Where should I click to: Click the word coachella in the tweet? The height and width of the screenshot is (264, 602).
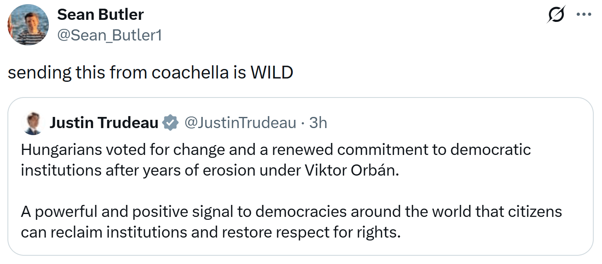[x=190, y=72]
